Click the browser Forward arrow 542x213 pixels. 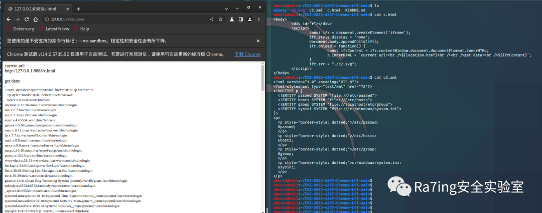coord(18,20)
